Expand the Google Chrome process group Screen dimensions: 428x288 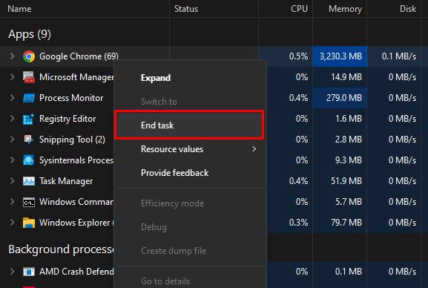(x=12, y=56)
